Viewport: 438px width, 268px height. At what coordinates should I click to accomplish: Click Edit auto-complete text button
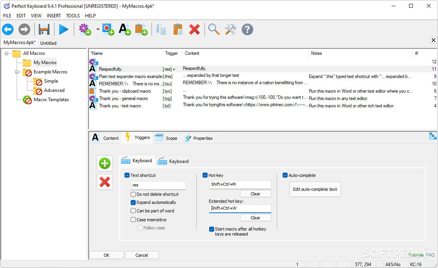(315, 189)
